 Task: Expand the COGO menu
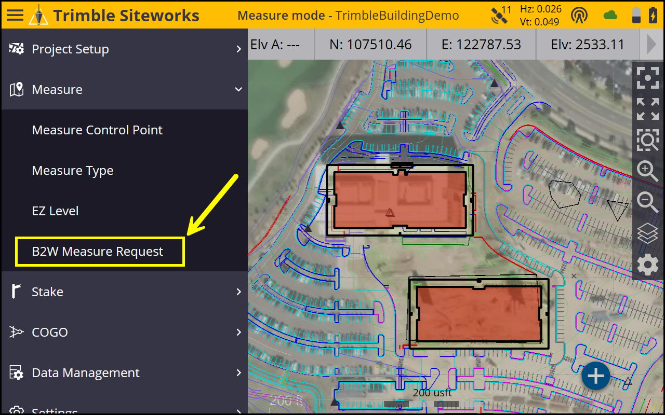(124, 332)
